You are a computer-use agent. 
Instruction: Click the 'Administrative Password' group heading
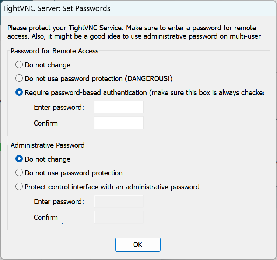coord(48,145)
